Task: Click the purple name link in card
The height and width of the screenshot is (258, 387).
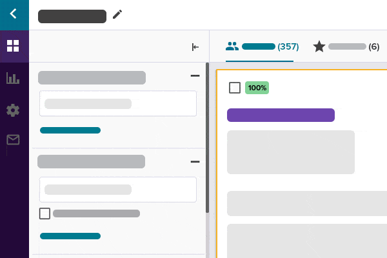Action: pyautogui.click(x=281, y=115)
